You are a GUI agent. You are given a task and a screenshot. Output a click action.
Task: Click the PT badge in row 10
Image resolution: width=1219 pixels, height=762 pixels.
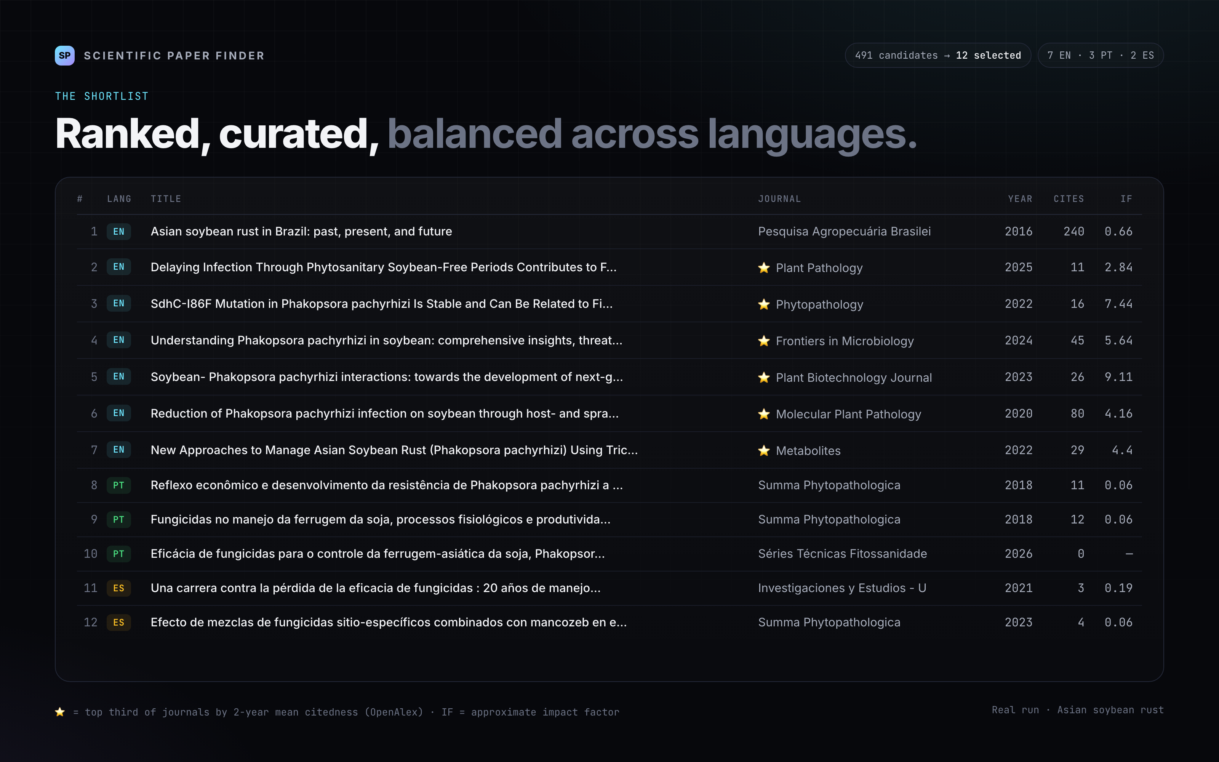pos(119,554)
